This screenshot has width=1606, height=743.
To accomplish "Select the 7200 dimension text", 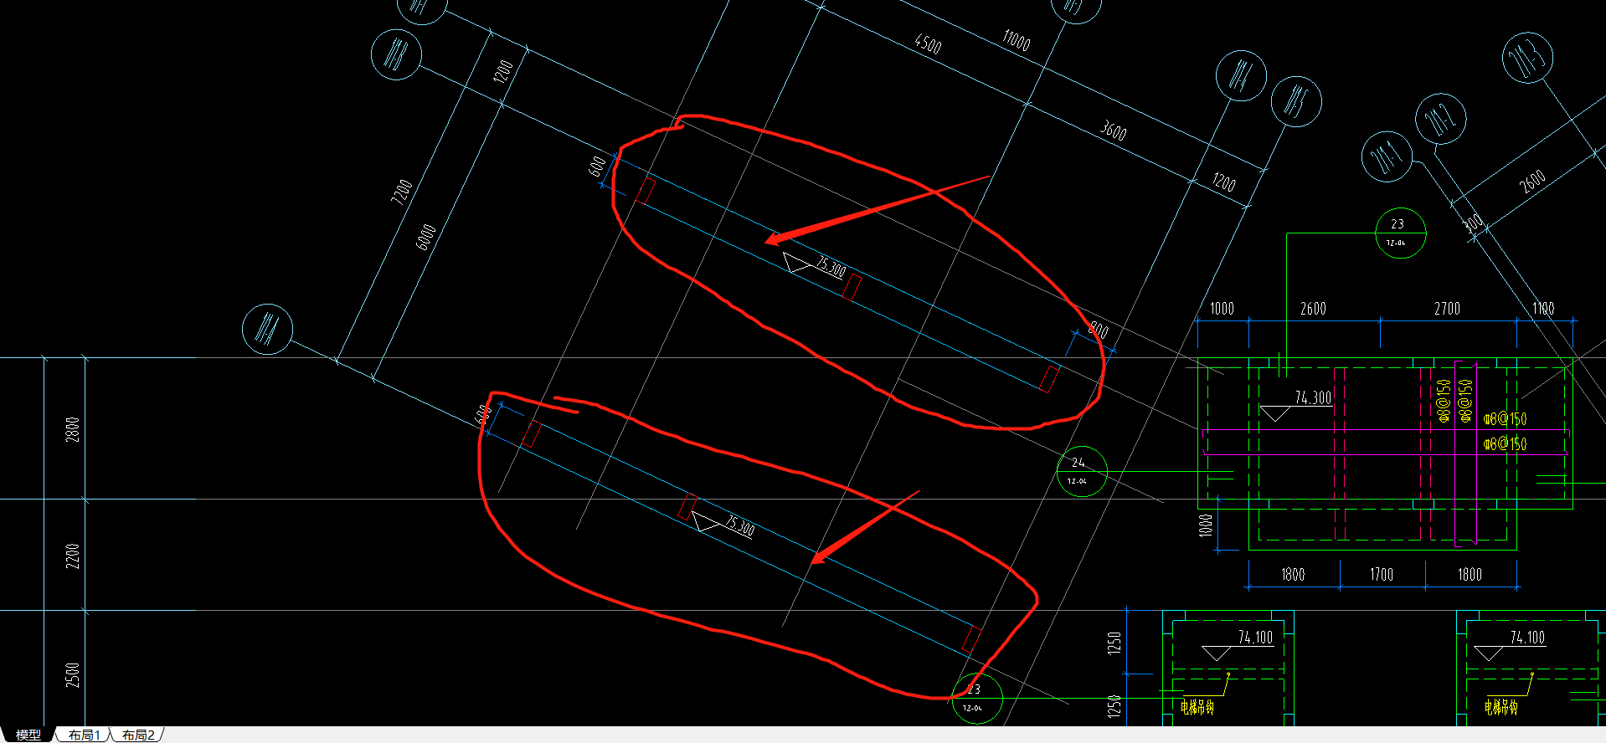I will click(x=402, y=192).
